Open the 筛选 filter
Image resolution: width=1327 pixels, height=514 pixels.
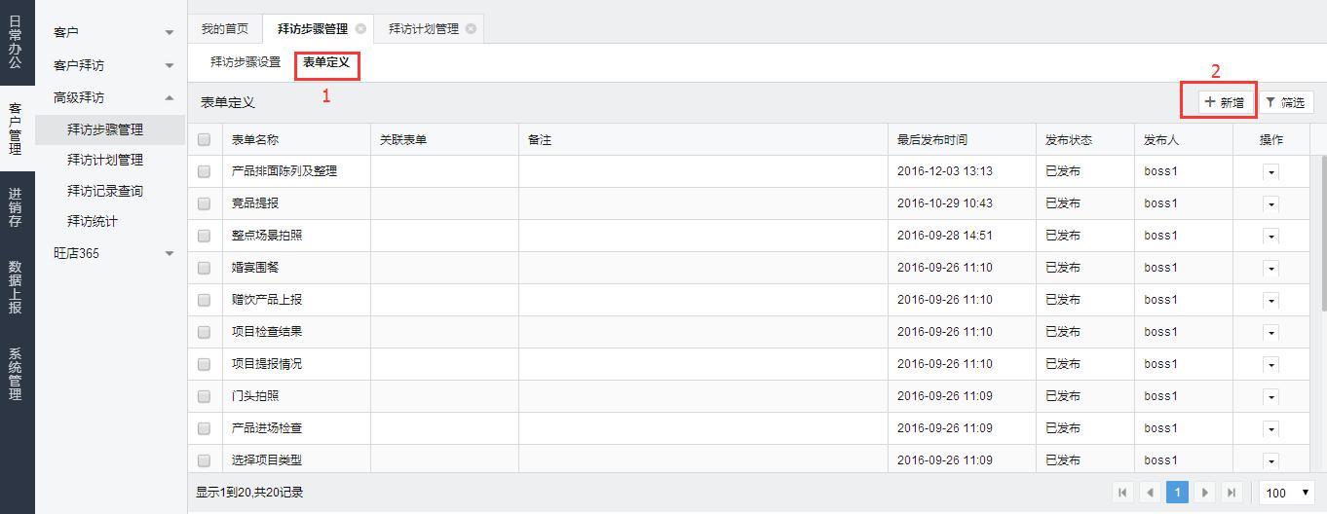pos(1285,102)
